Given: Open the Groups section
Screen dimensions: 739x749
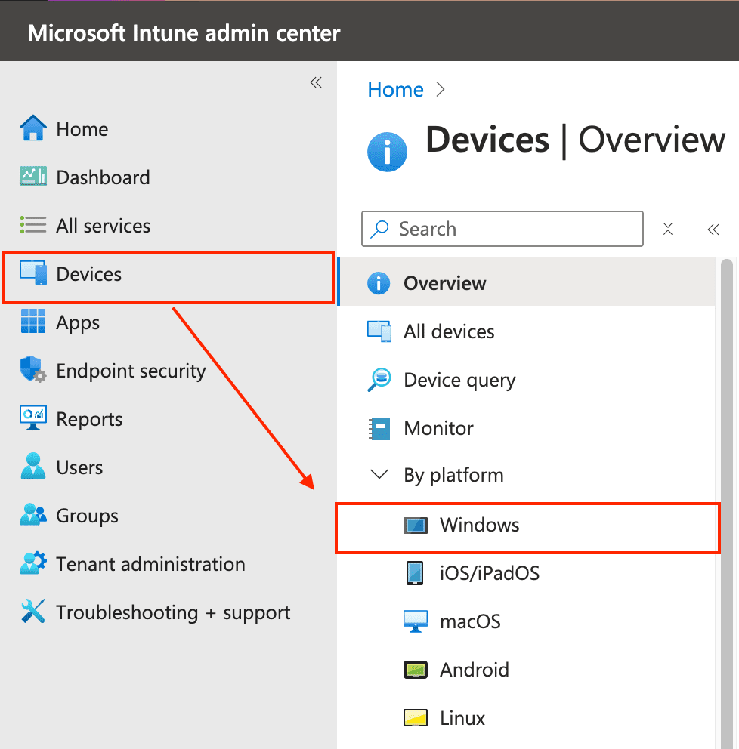Looking at the screenshot, I should coord(33,516).
